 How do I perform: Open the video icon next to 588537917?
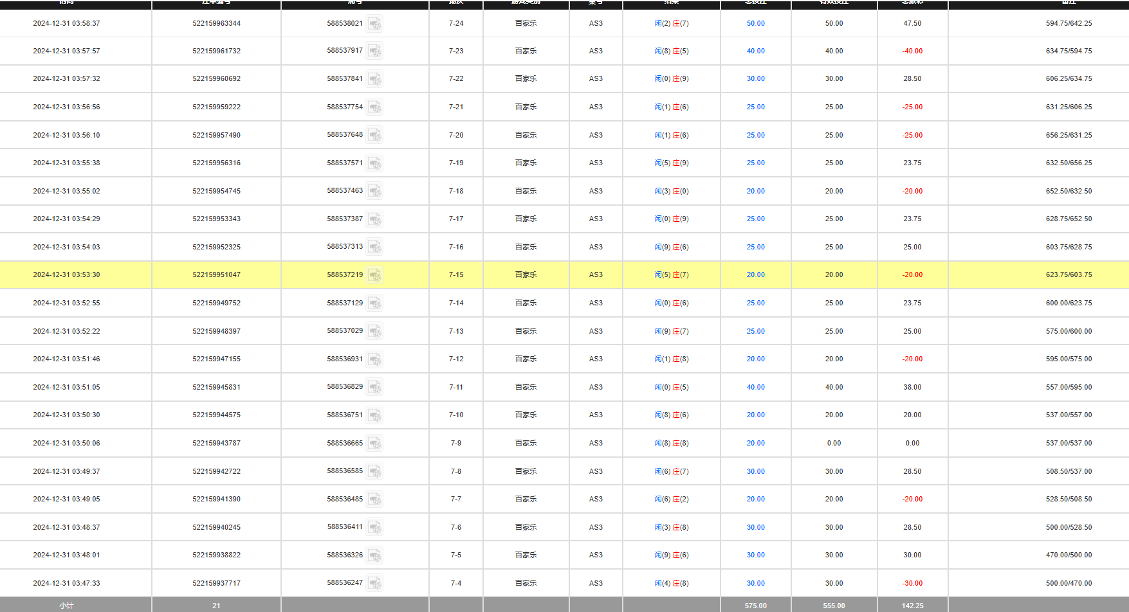[374, 51]
